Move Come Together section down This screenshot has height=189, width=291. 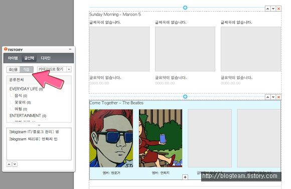tap(273, 97)
